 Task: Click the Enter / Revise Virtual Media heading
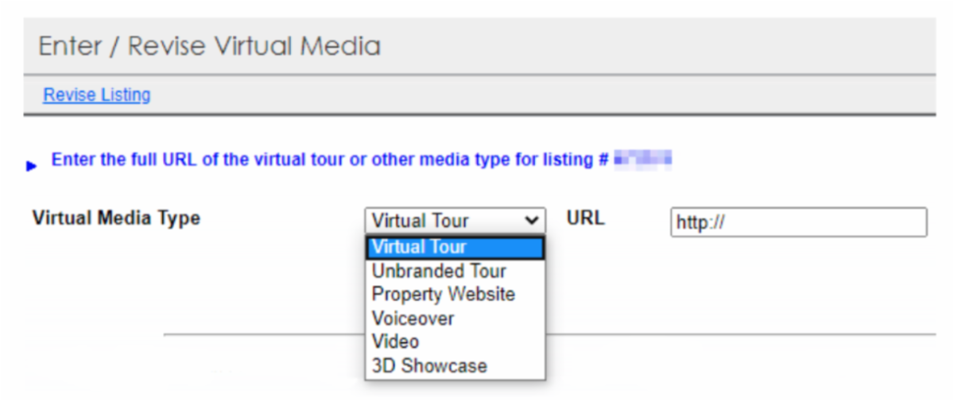coord(210,46)
